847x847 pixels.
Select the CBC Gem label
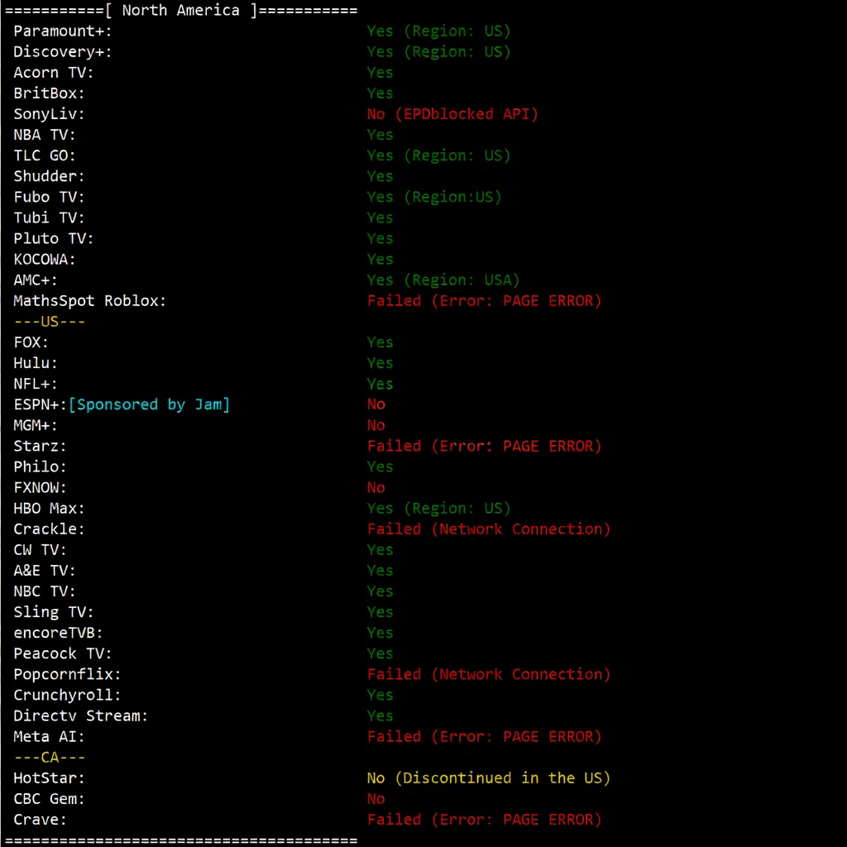point(49,799)
